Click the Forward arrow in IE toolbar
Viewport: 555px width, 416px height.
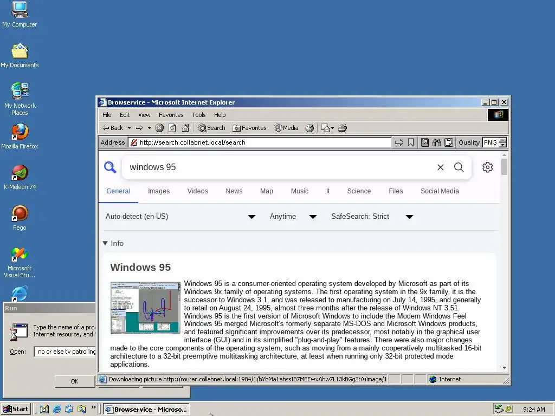click(x=139, y=128)
